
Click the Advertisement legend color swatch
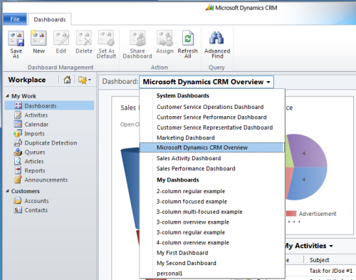pyautogui.click(x=291, y=214)
